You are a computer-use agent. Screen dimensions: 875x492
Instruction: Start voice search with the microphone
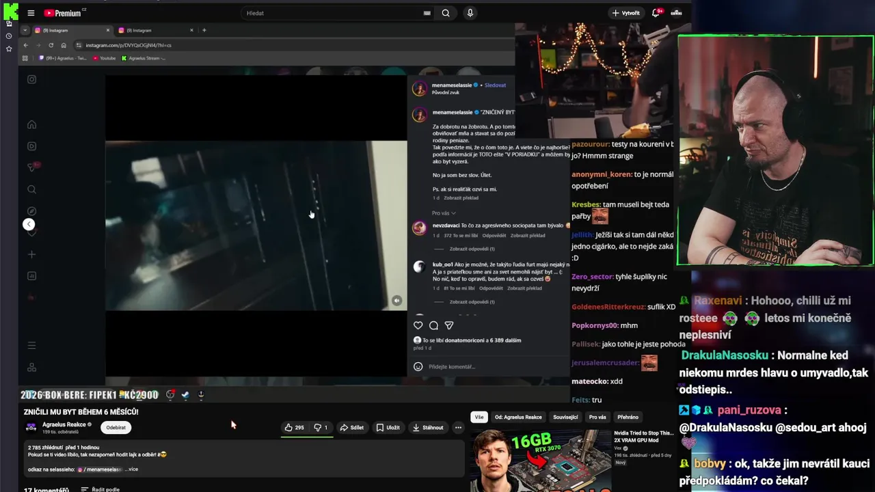click(x=470, y=13)
